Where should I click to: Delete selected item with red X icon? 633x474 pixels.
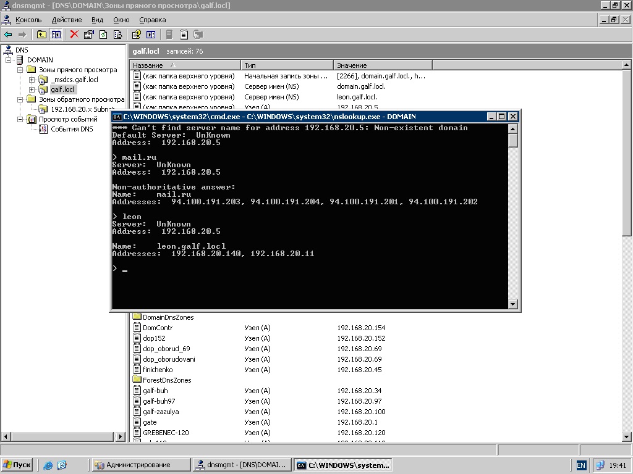[74, 35]
